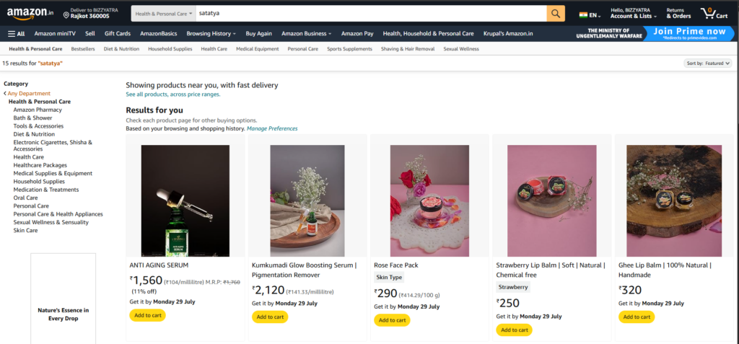This screenshot has height=344, width=739.
Task: Click the Join Prime now banner
Action: (x=689, y=33)
